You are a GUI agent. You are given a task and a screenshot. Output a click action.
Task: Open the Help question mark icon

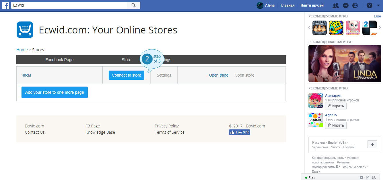(370, 5)
